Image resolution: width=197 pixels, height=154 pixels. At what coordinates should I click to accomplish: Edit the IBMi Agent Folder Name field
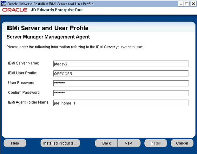(x=121, y=103)
